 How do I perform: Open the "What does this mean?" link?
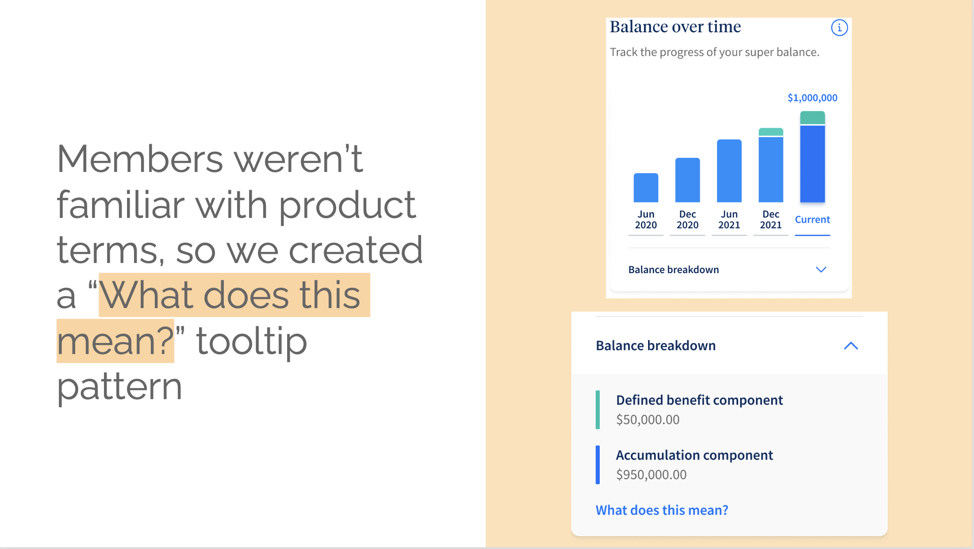(662, 510)
